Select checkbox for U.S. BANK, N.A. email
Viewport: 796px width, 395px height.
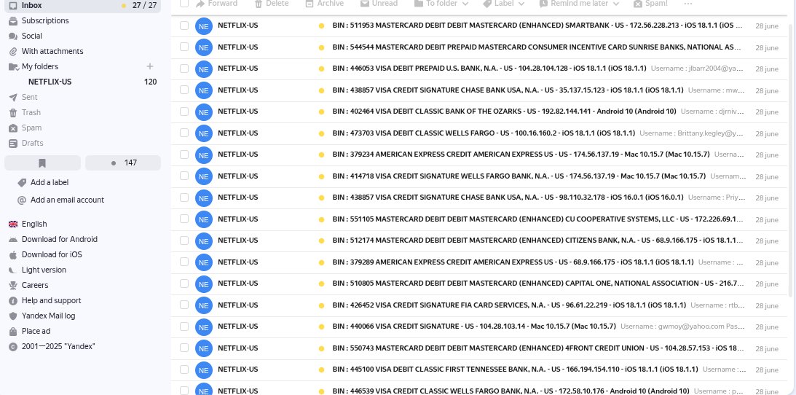click(x=184, y=68)
